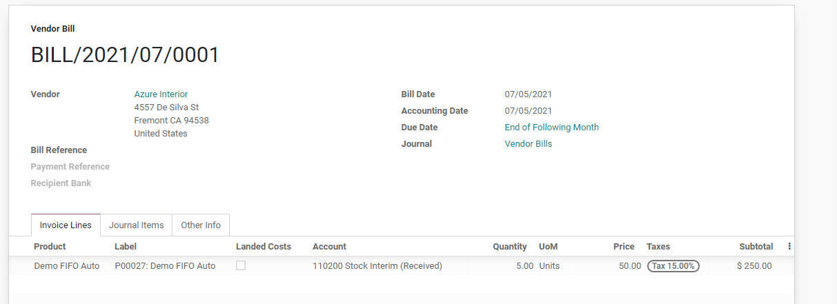Select the Demo FIFO Auto product cell

tap(66, 266)
